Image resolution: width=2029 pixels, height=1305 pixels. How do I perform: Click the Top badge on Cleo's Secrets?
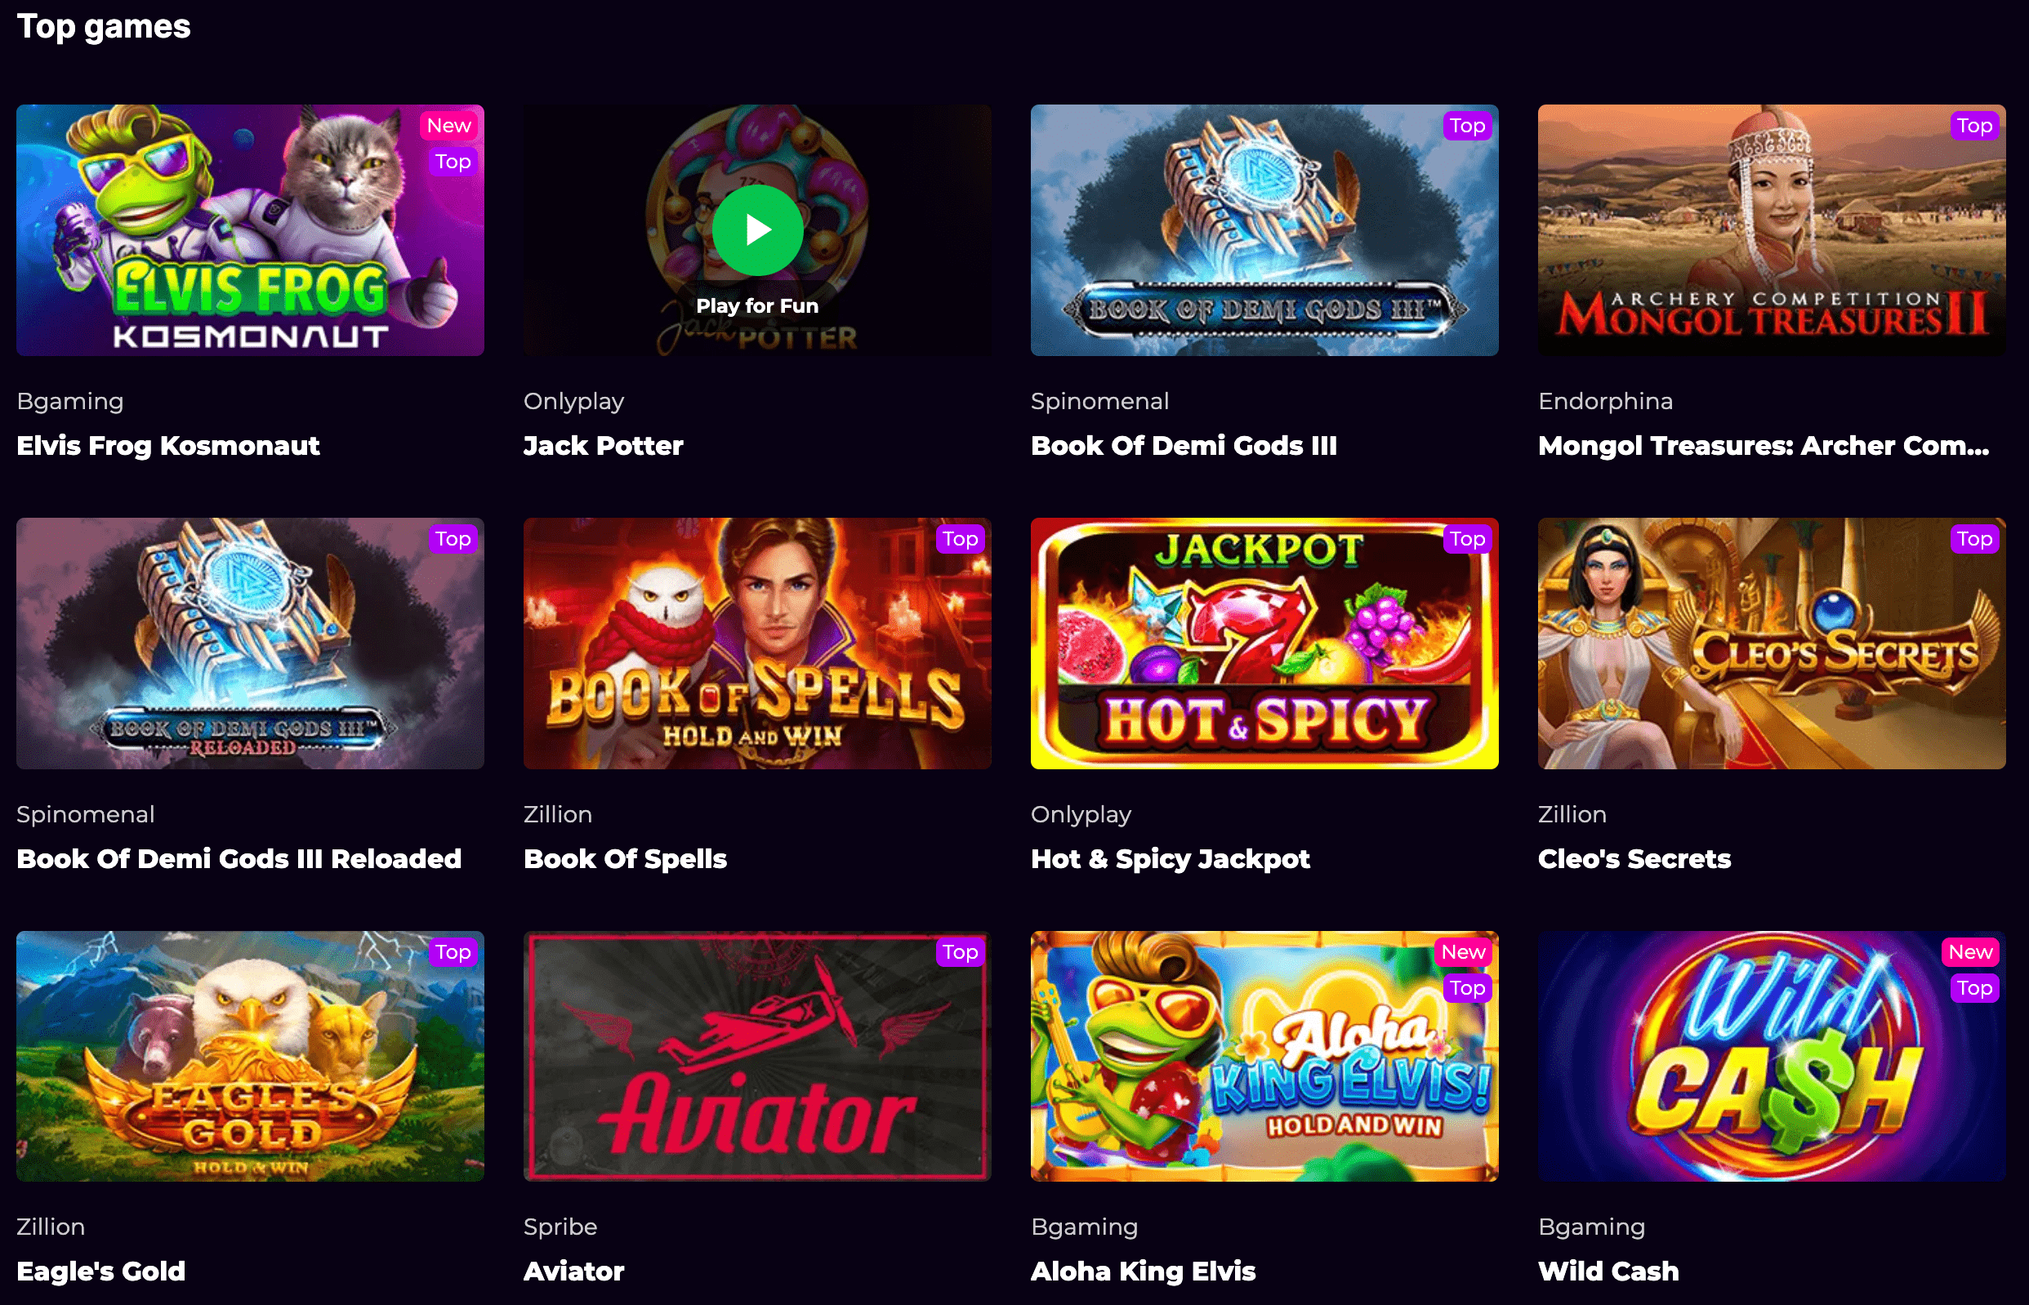(1974, 539)
